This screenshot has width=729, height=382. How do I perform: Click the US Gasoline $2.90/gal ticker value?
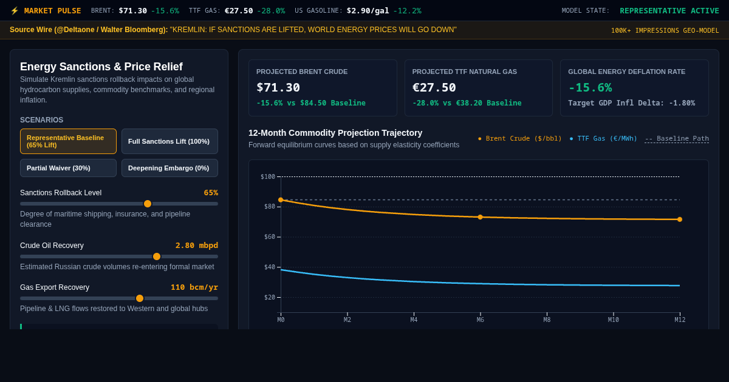point(368,10)
